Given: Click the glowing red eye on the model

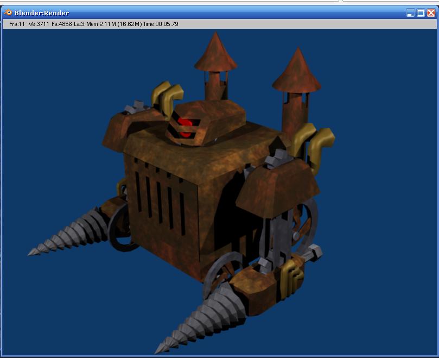Looking at the screenshot, I should coord(186,126).
